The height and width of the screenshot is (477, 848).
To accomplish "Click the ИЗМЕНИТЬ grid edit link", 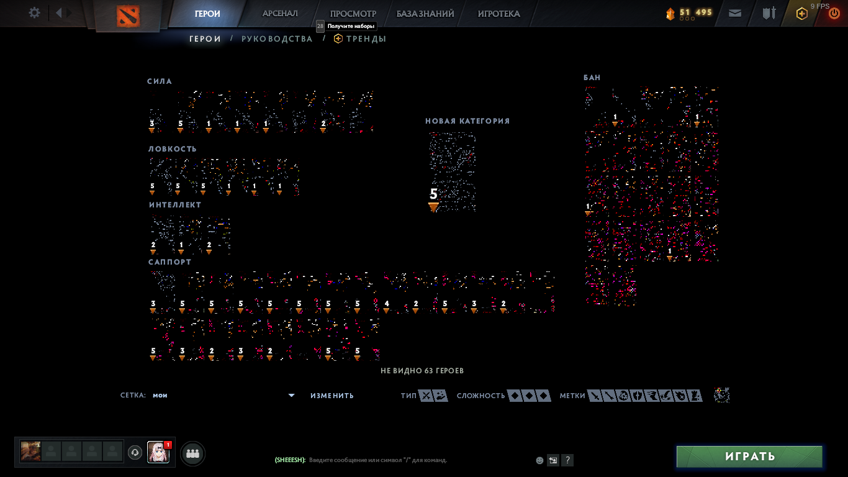I will click(330, 395).
